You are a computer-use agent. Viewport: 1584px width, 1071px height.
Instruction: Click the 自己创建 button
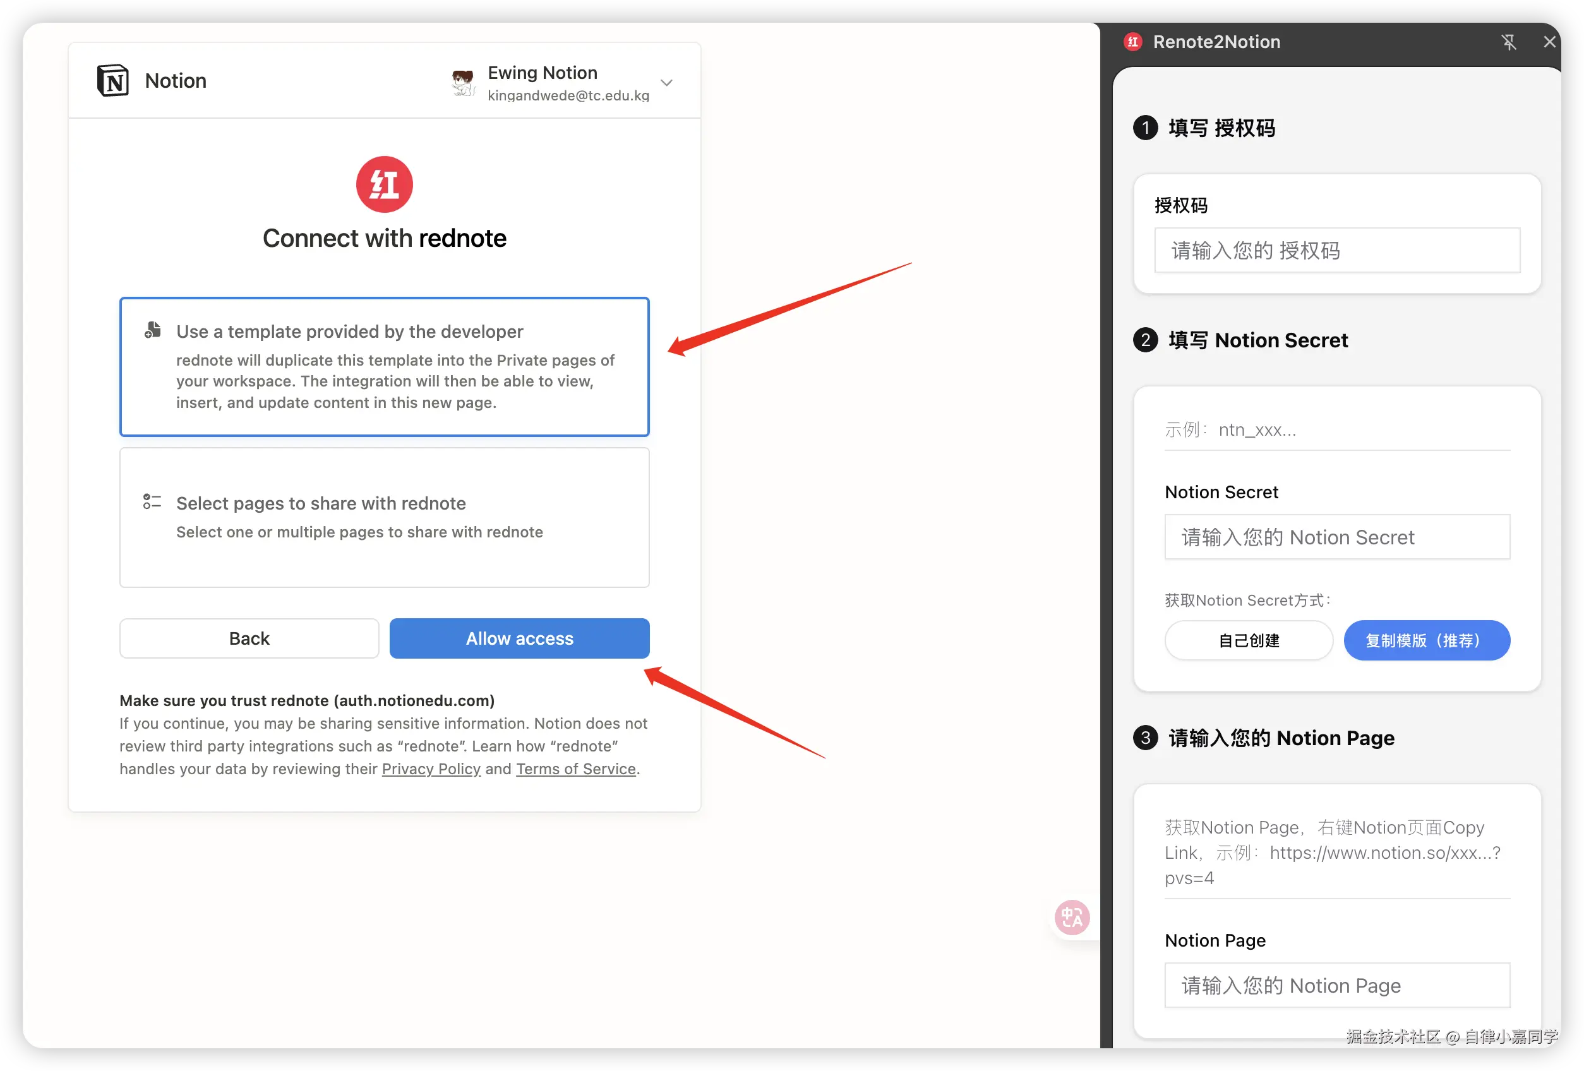tap(1249, 640)
